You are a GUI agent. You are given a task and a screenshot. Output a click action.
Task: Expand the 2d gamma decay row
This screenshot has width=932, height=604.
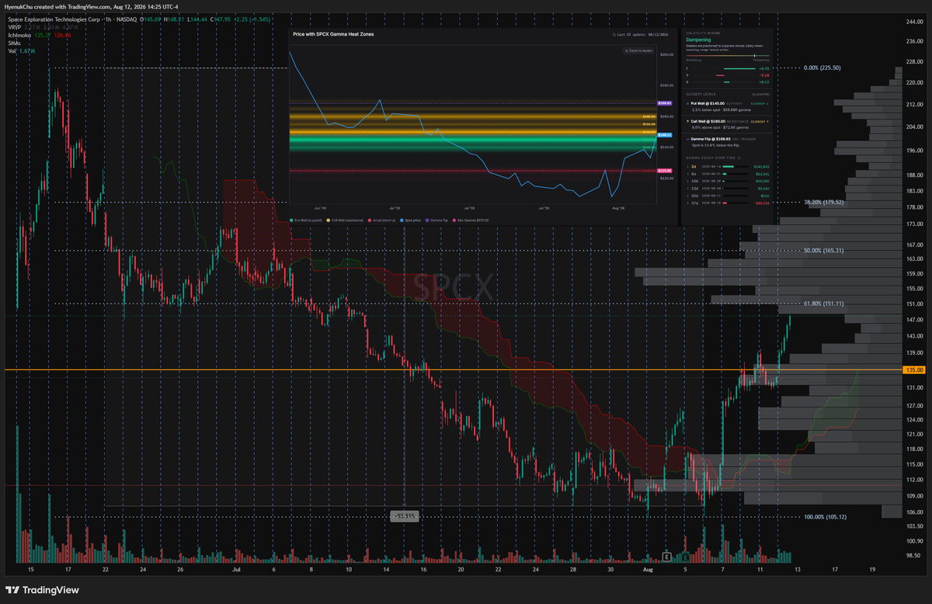(x=728, y=166)
